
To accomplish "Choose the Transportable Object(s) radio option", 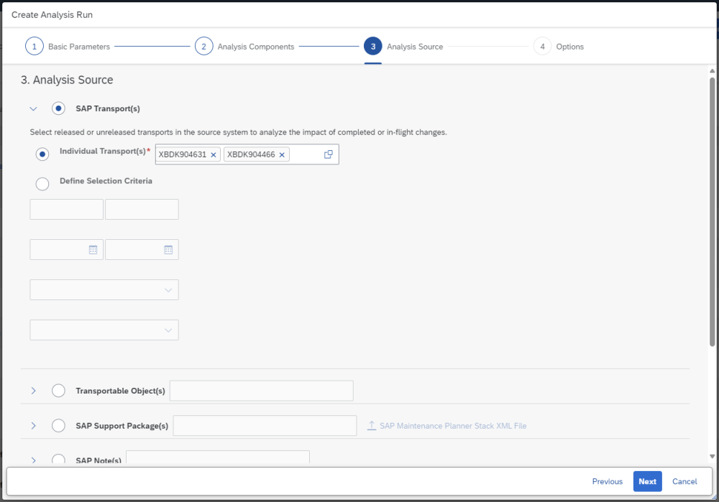I will (59, 391).
